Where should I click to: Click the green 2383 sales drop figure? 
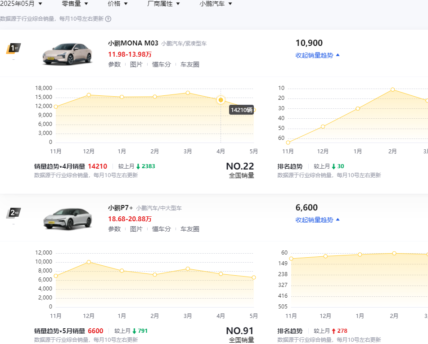(x=148, y=166)
